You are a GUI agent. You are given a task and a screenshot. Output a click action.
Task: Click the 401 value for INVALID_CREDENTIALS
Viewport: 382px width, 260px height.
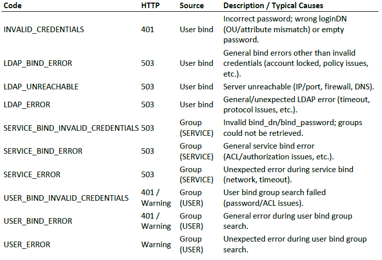(148, 30)
